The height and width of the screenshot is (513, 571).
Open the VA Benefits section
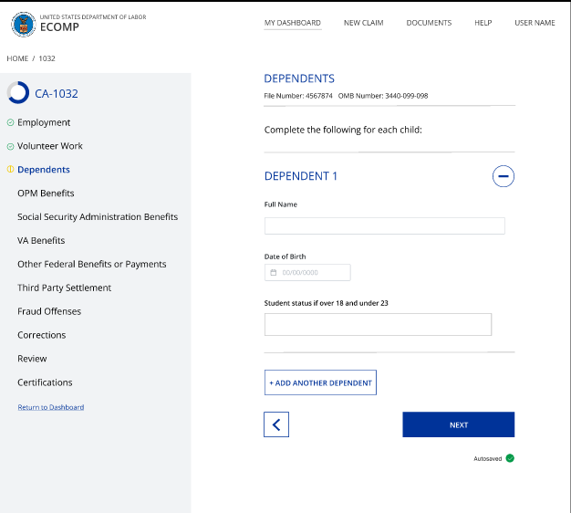[x=41, y=240]
